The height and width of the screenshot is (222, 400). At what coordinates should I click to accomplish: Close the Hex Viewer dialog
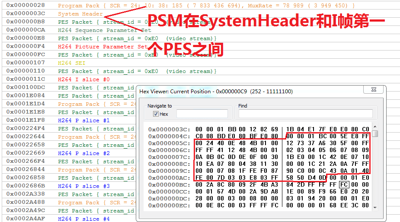point(373,90)
